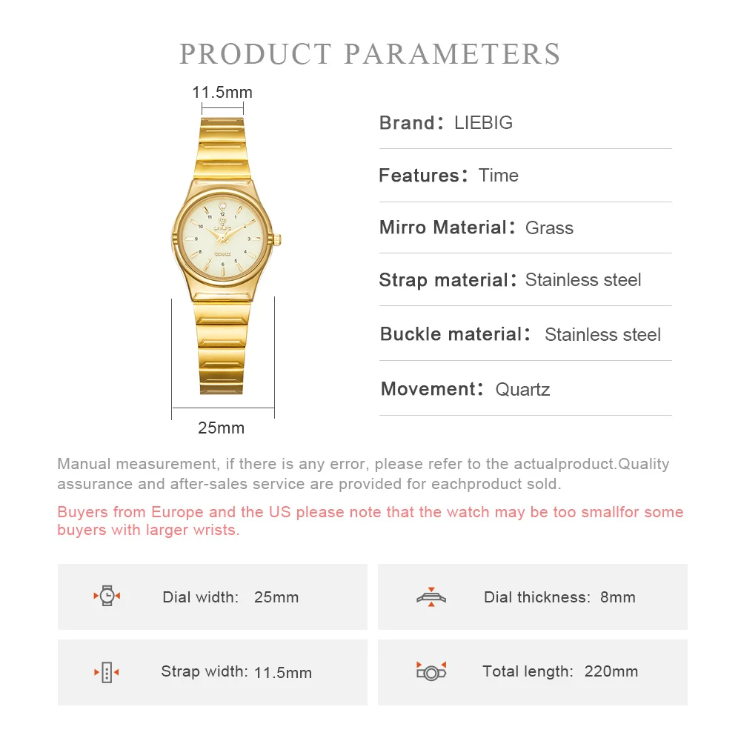Click the watch crown knob
The width and height of the screenshot is (741, 741).
[x=277, y=239]
